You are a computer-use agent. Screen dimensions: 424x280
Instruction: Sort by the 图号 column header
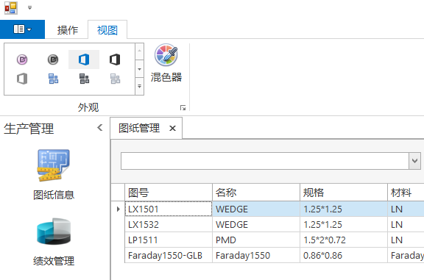(x=169, y=193)
